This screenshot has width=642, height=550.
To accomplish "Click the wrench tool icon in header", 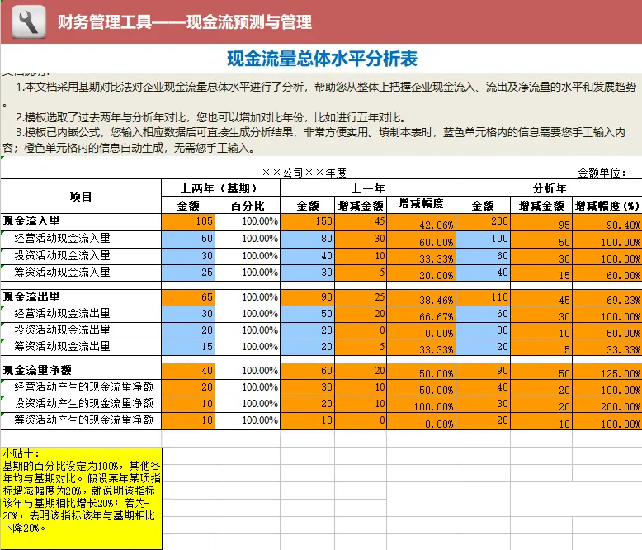I will coord(29,22).
